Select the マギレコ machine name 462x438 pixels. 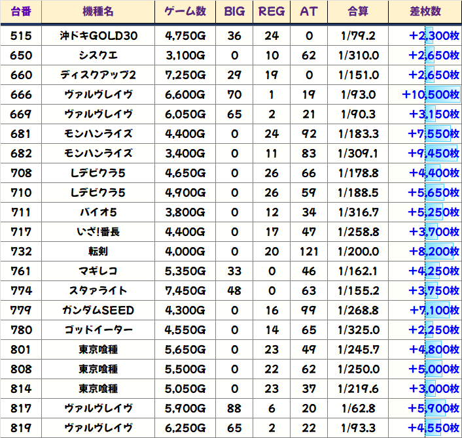98,271
